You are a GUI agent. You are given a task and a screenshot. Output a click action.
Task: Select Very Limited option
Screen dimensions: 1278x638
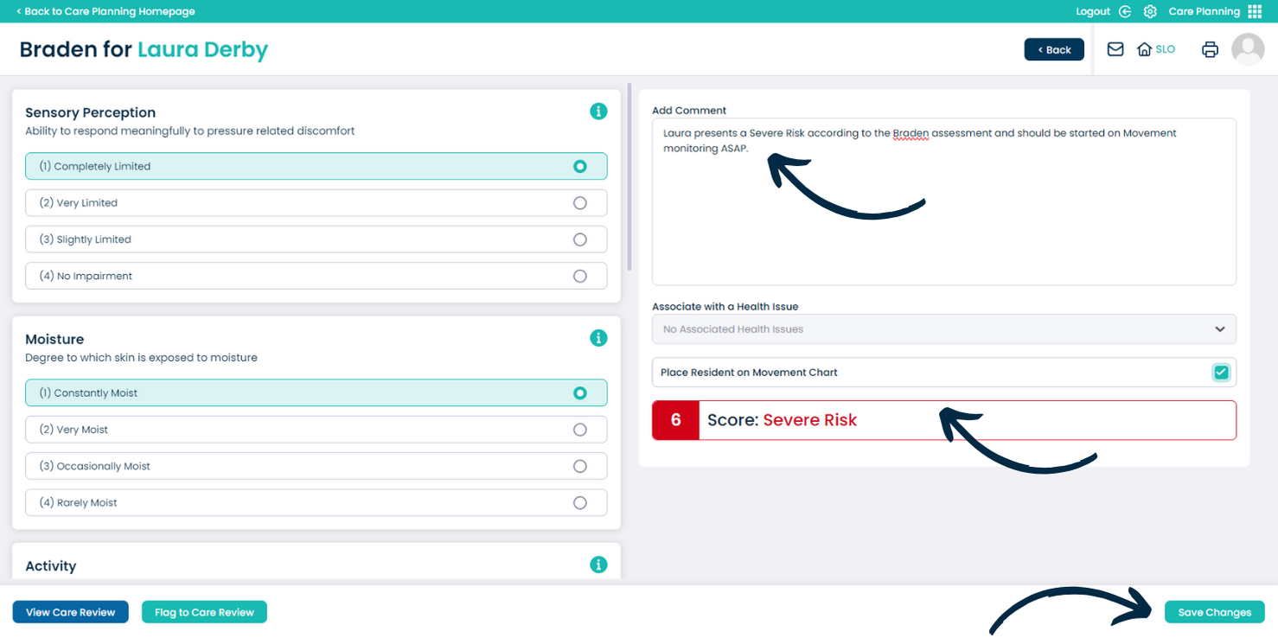pyautogui.click(x=316, y=203)
